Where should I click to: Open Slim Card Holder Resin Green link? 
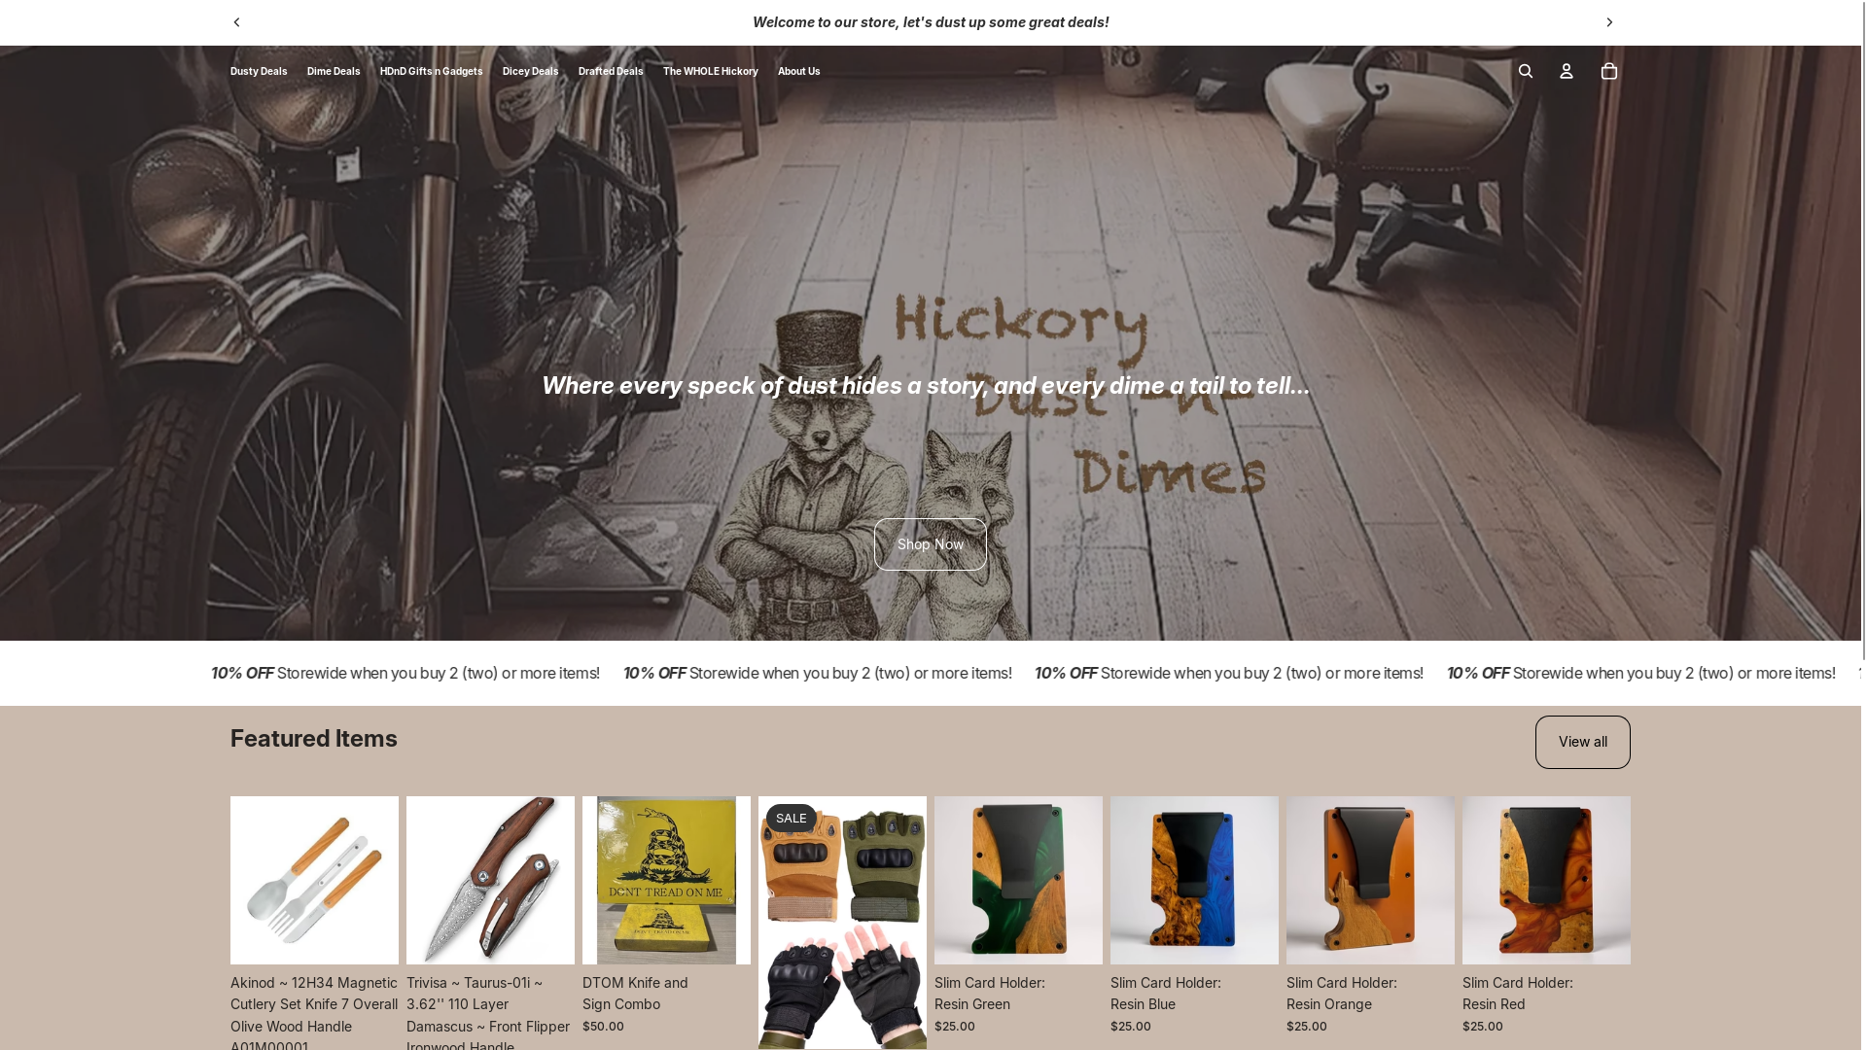(x=989, y=993)
